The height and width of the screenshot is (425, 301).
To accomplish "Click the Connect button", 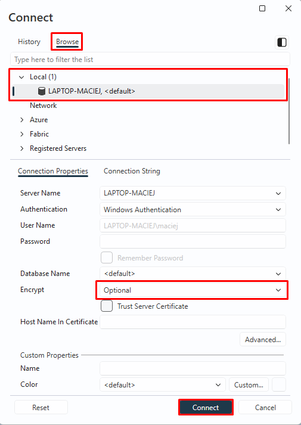I will 206,407.
